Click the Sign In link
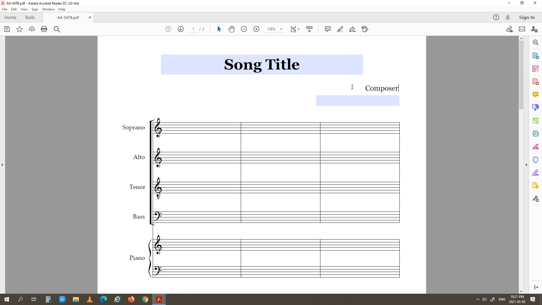 tap(527, 18)
